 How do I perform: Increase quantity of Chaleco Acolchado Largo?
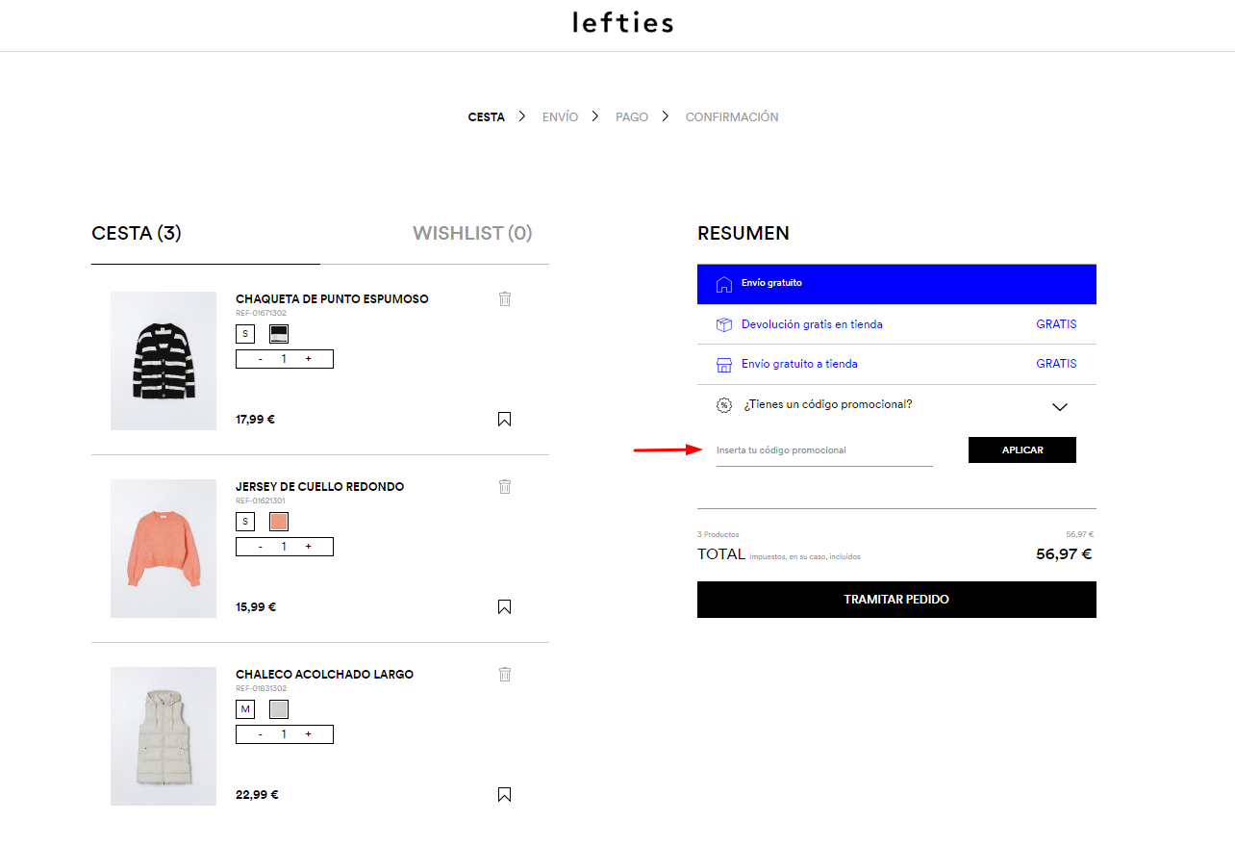(309, 734)
